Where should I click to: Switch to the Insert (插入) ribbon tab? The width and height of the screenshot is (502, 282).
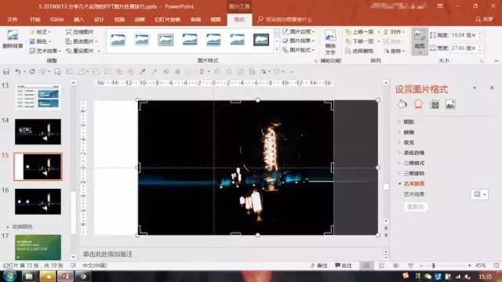[78, 20]
